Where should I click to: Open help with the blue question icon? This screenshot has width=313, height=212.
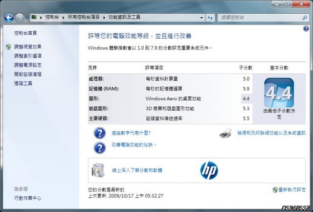point(306,29)
